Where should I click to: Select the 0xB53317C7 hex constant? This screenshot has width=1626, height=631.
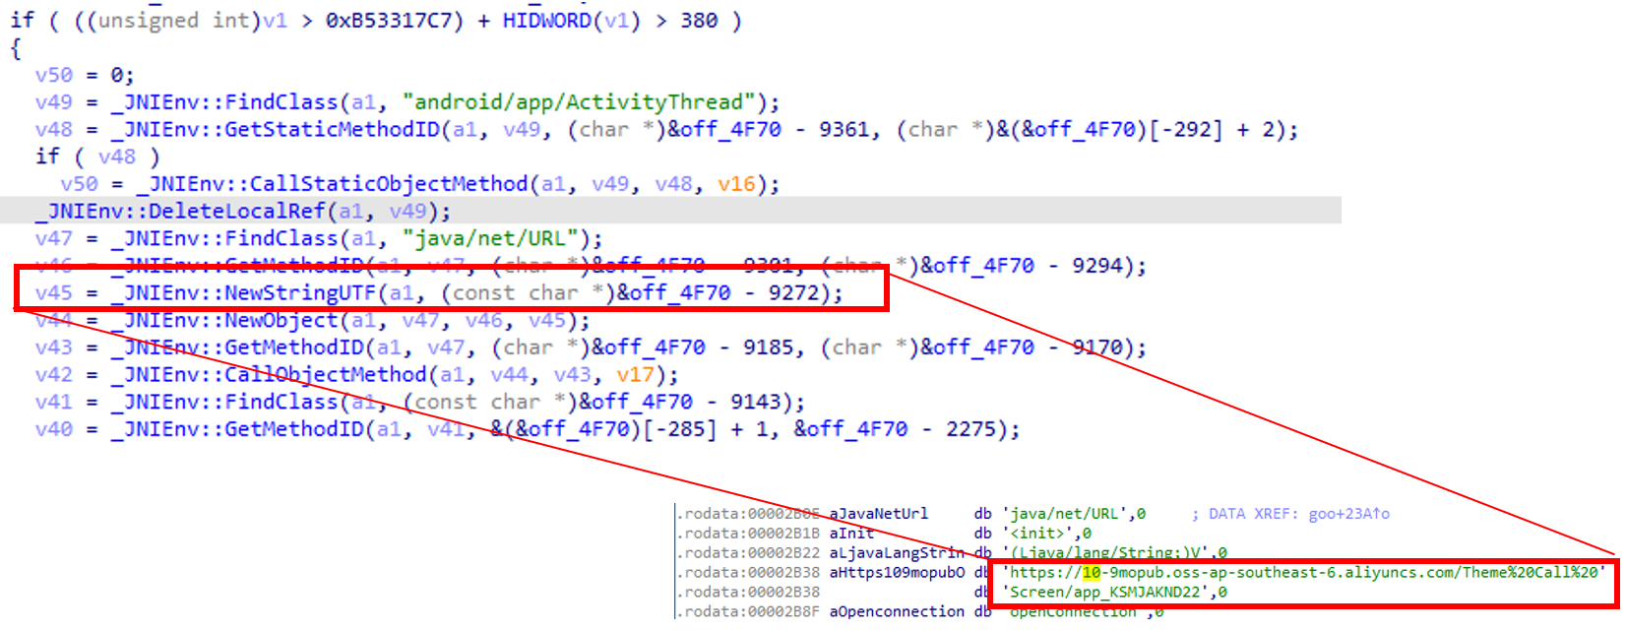[394, 21]
